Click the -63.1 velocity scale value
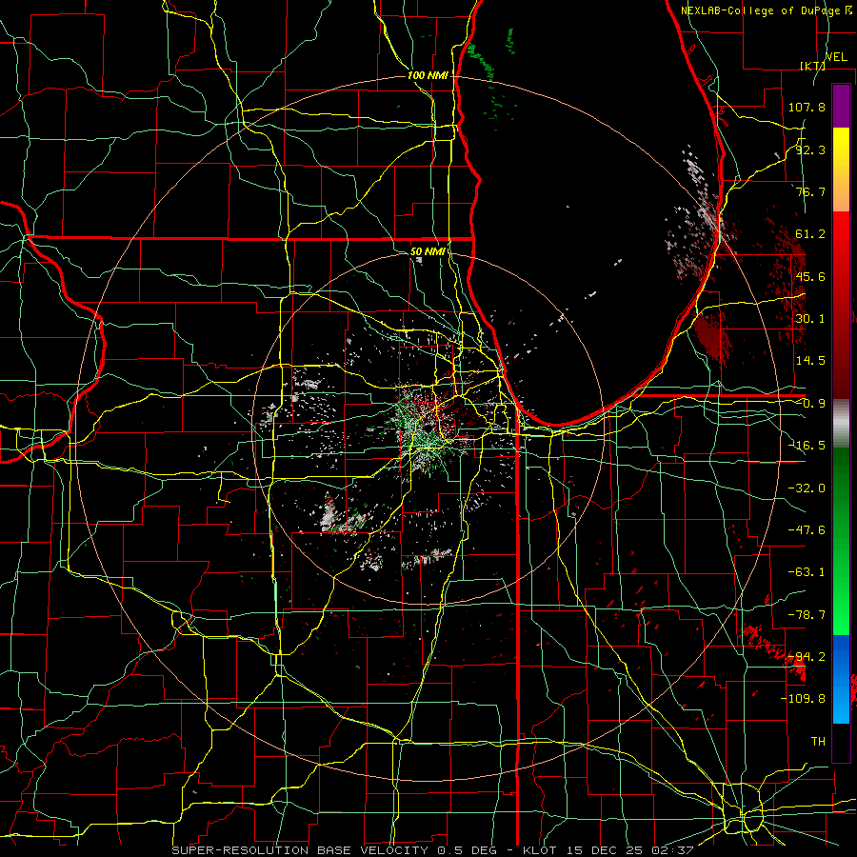 tap(807, 572)
